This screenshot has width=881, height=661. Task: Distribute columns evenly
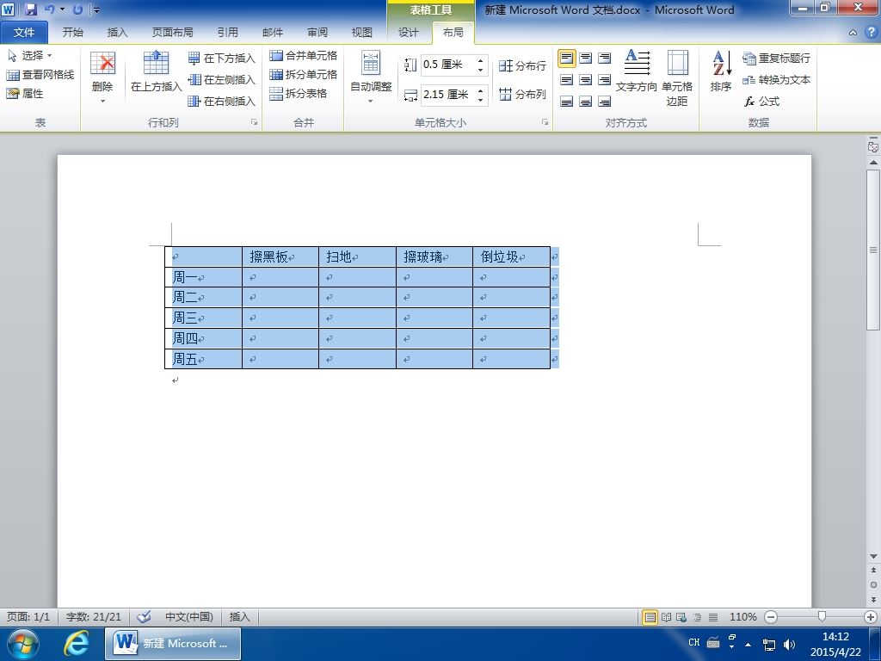[522, 94]
